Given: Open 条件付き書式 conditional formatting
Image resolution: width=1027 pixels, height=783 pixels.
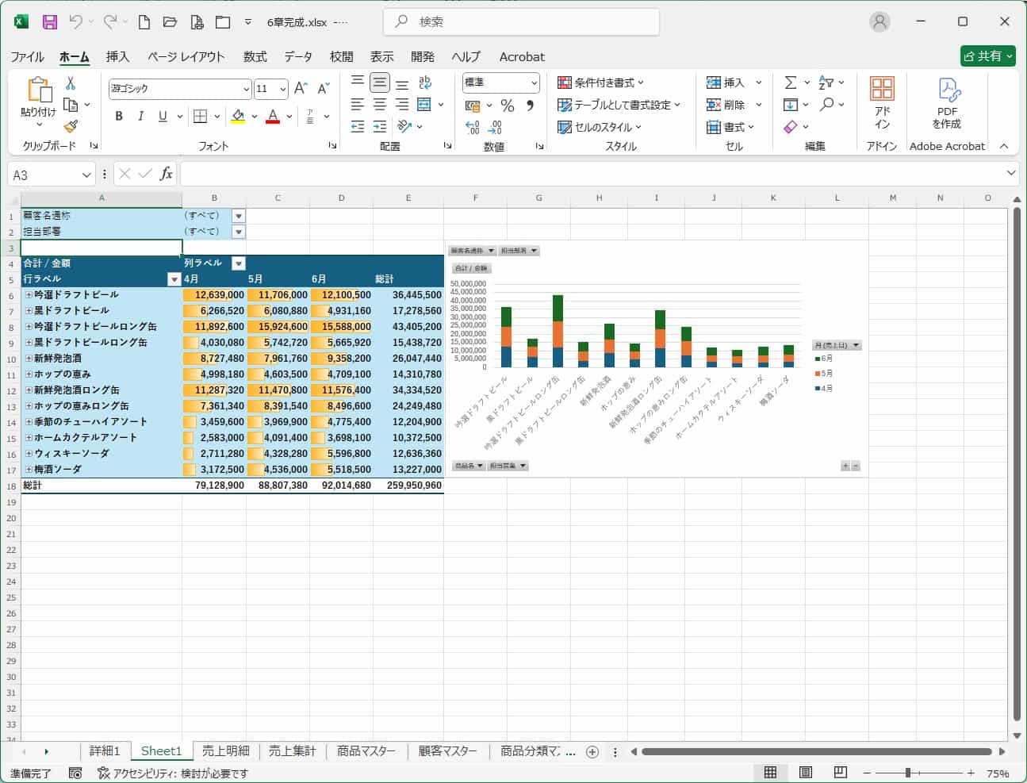Looking at the screenshot, I should click(601, 83).
